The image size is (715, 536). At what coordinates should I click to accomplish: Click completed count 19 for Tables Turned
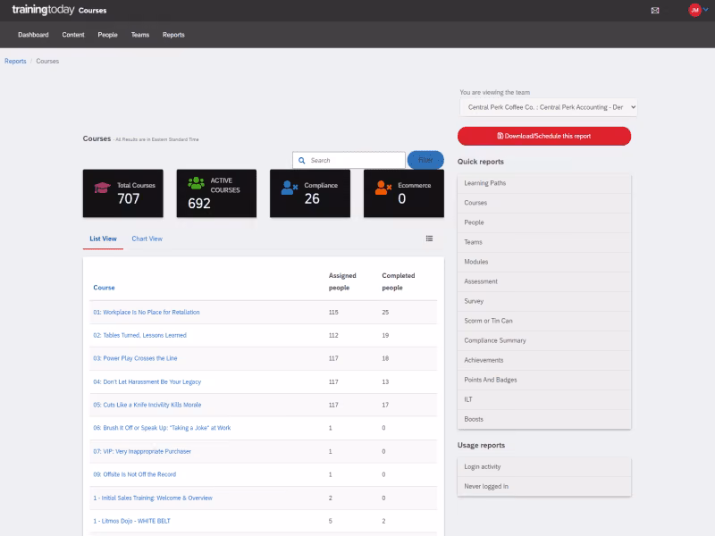coord(385,336)
